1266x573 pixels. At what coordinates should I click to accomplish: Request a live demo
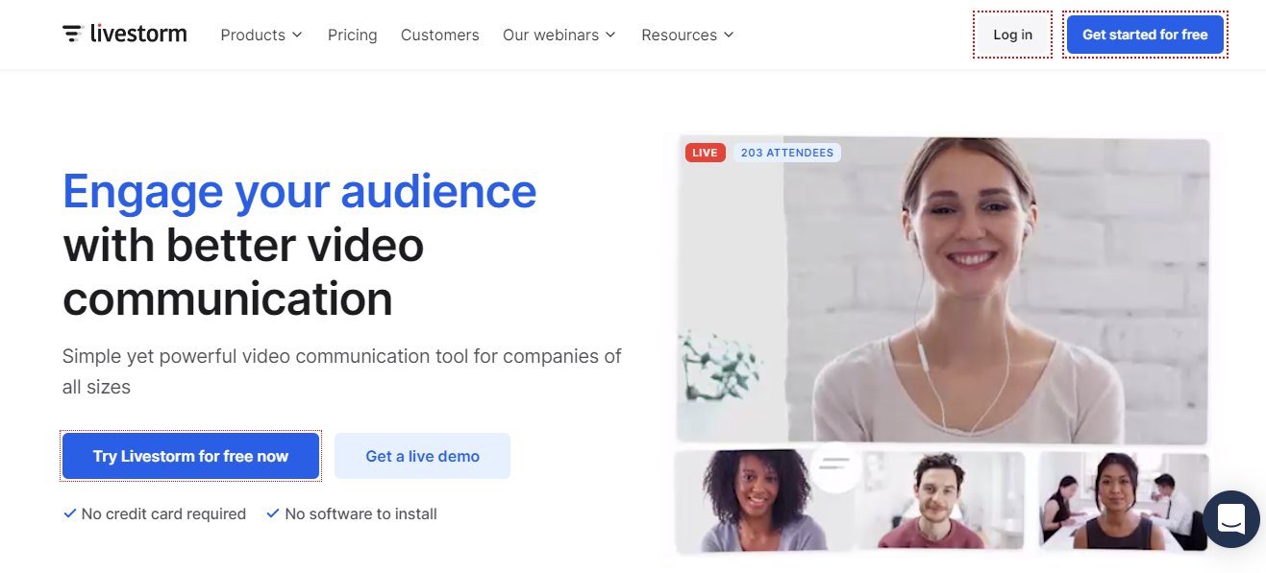pyautogui.click(x=422, y=456)
